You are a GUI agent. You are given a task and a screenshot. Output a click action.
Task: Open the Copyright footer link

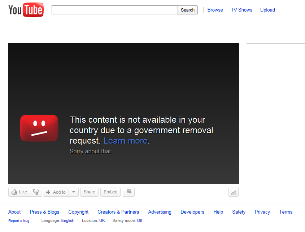click(78, 212)
